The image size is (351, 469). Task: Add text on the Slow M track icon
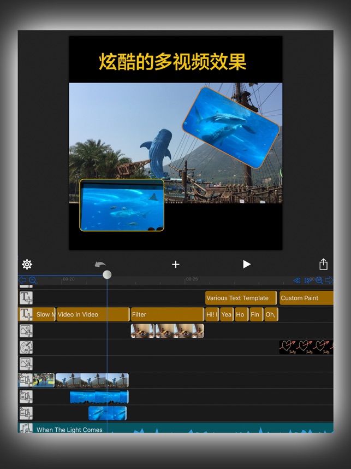pos(26,314)
